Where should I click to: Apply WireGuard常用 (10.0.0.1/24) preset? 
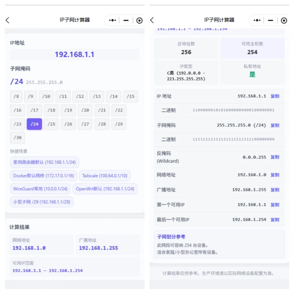(40, 189)
